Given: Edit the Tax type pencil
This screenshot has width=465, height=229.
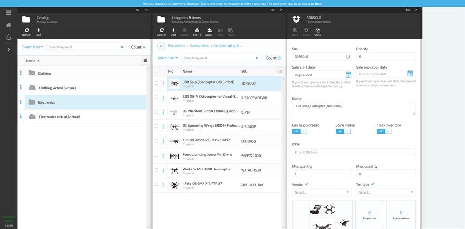Looking at the screenshot, I should pyautogui.click(x=373, y=184).
